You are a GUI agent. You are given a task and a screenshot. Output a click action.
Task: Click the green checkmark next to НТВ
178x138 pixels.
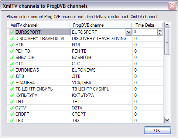tap(12, 45)
